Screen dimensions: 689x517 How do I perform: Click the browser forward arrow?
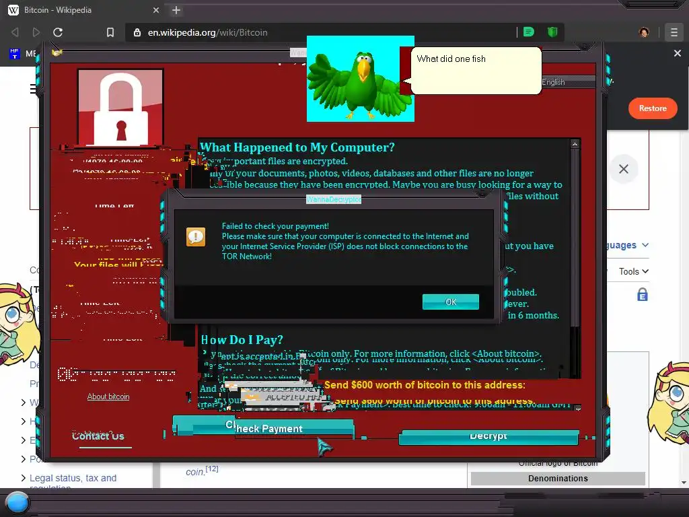(x=36, y=32)
